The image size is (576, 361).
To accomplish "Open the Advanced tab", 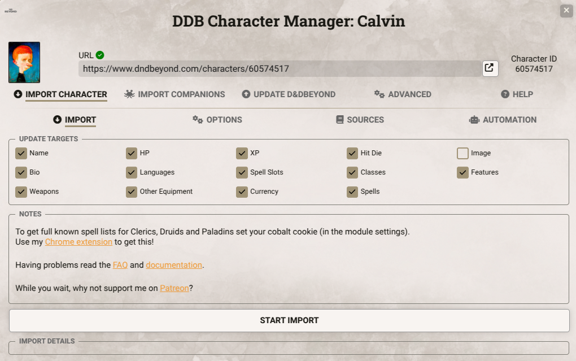I will click(403, 94).
